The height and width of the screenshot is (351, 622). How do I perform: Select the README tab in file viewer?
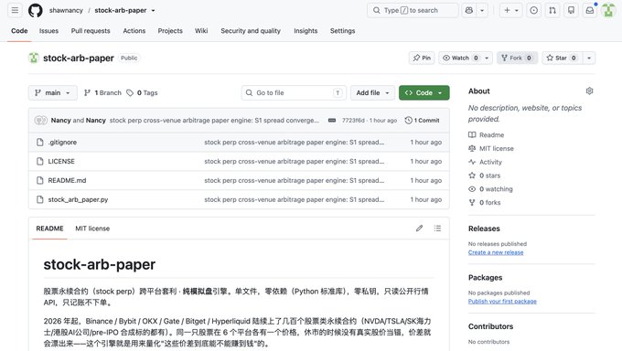(x=49, y=229)
